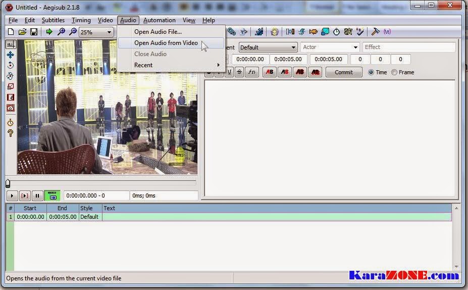This screenshot has height=290, width=468.
Task: Open the Resample Resolution icon
Action: [x=325, y=32]
